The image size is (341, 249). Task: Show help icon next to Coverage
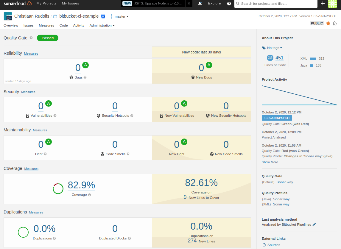point(89,195)
